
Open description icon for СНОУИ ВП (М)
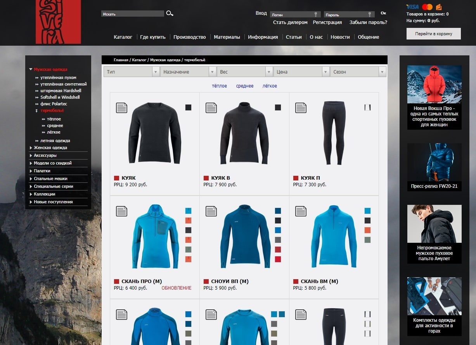tap(211, 211)
